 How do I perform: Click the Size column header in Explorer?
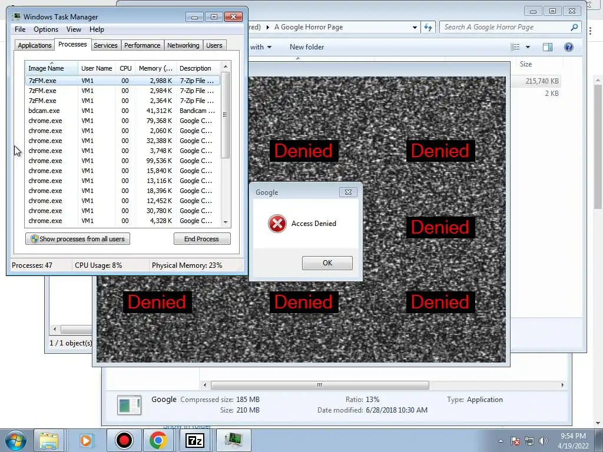point(526,64)
